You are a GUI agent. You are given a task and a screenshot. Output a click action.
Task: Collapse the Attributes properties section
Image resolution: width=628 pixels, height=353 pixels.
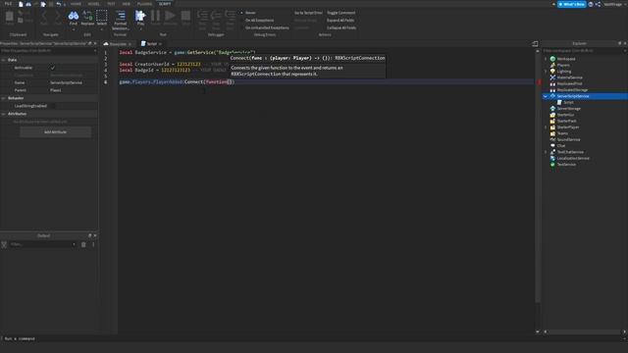coord(4,114)
